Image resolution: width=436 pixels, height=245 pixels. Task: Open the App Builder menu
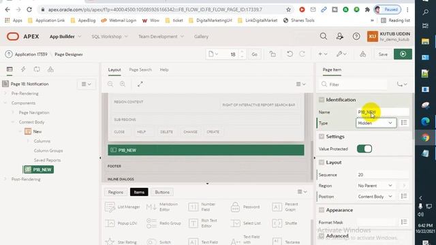65,36
